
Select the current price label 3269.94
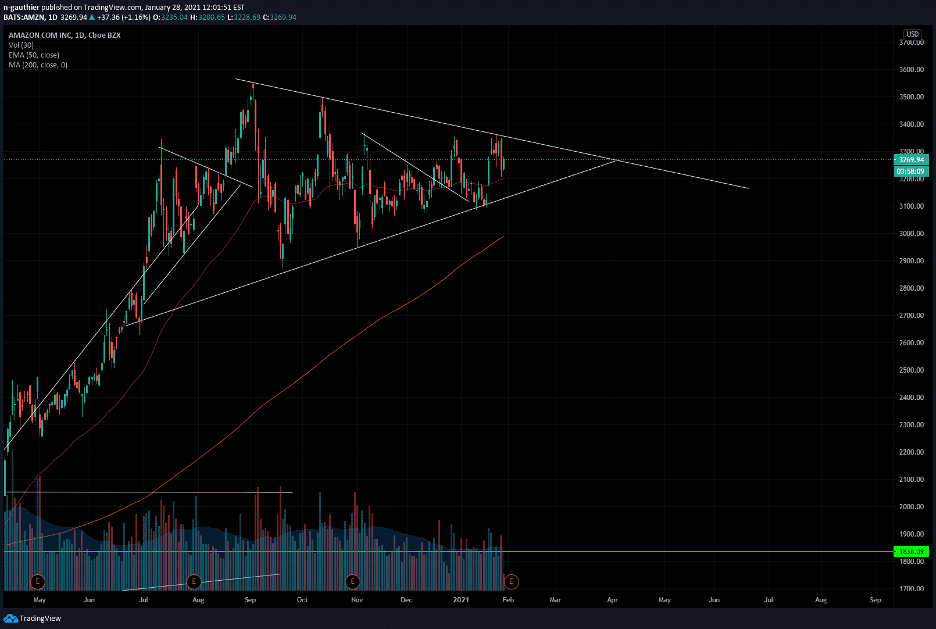tap(911, 159)
